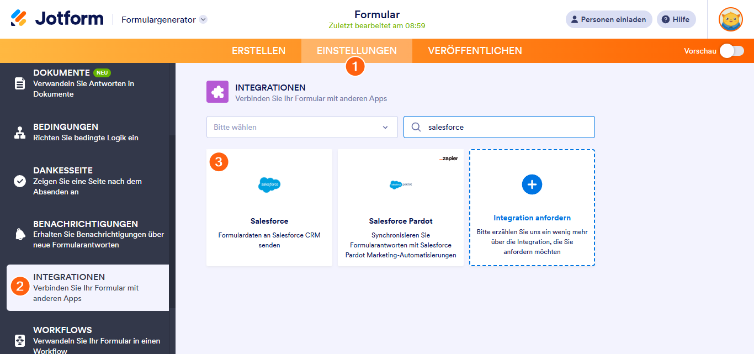Toggle the Vorschau switch
The image size is (754, 354).
731,50
